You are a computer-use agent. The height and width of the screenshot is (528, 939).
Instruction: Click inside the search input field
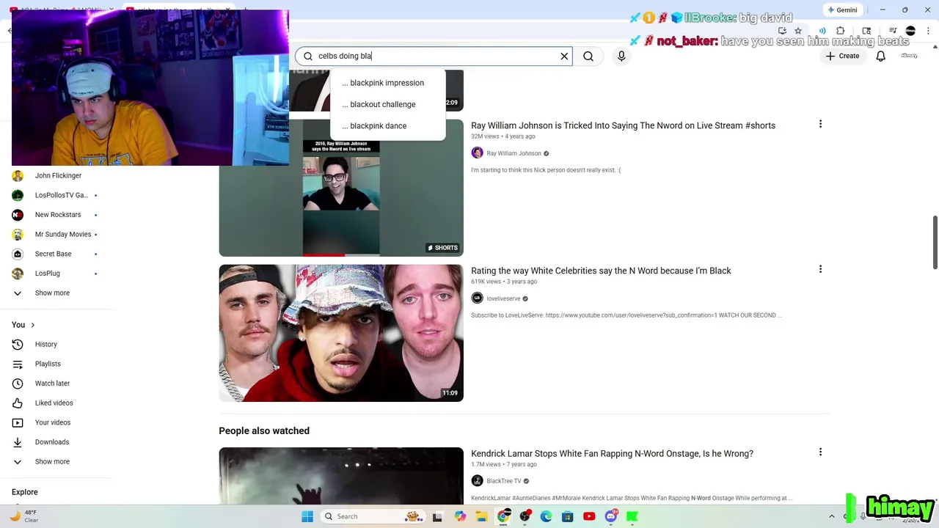pyautogui.click(x=433, y=56)
